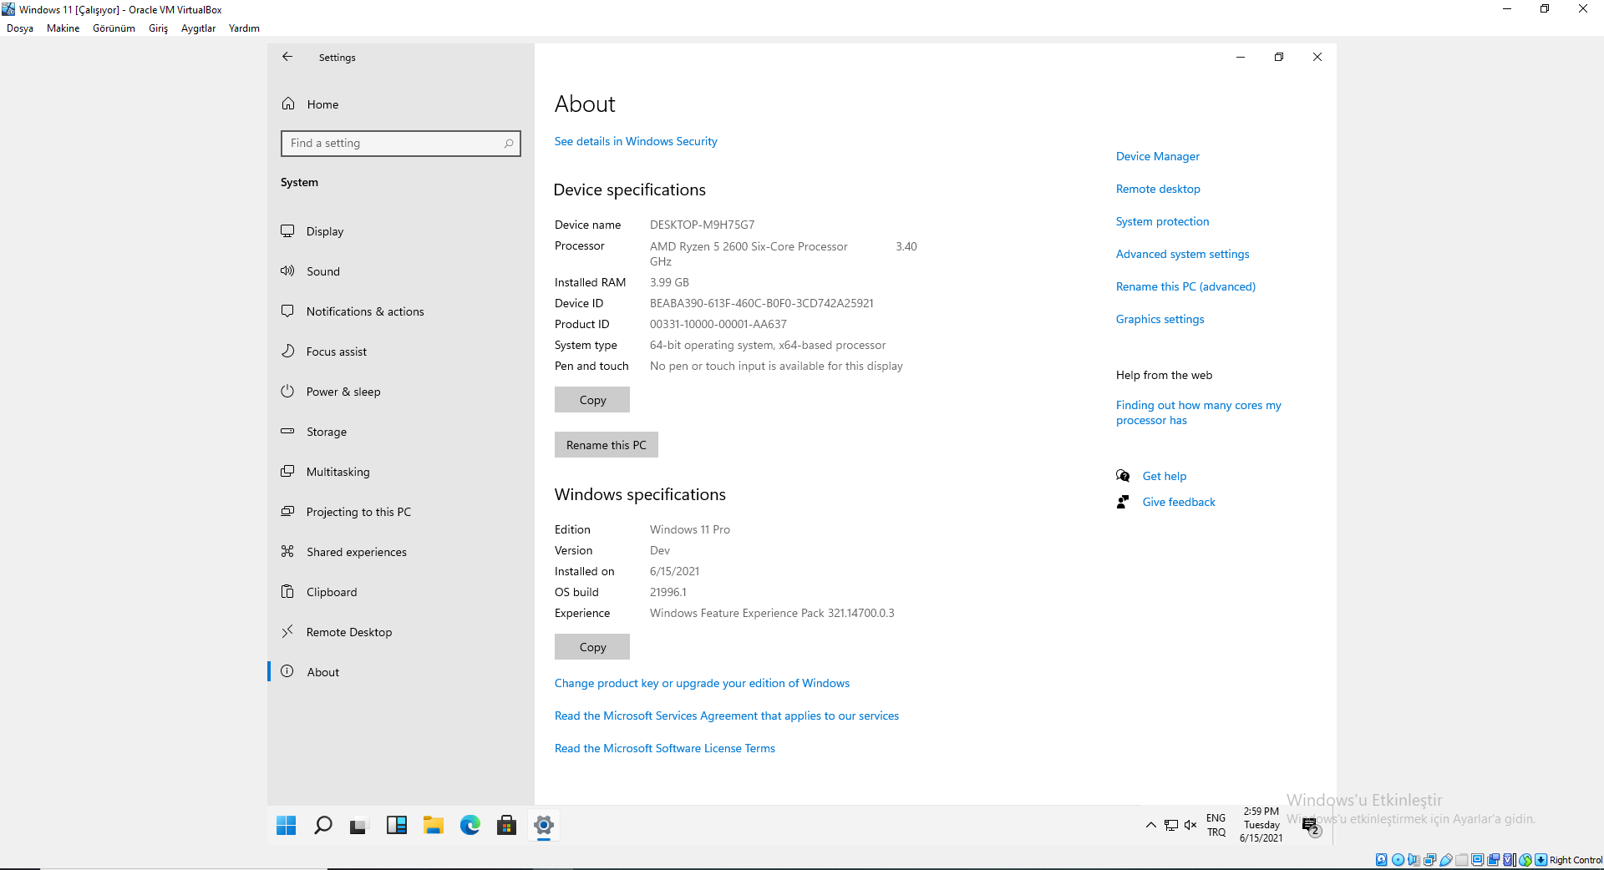Open Microsoft Store from the taskbar
1604x870 pixels.
click(506, 826)
